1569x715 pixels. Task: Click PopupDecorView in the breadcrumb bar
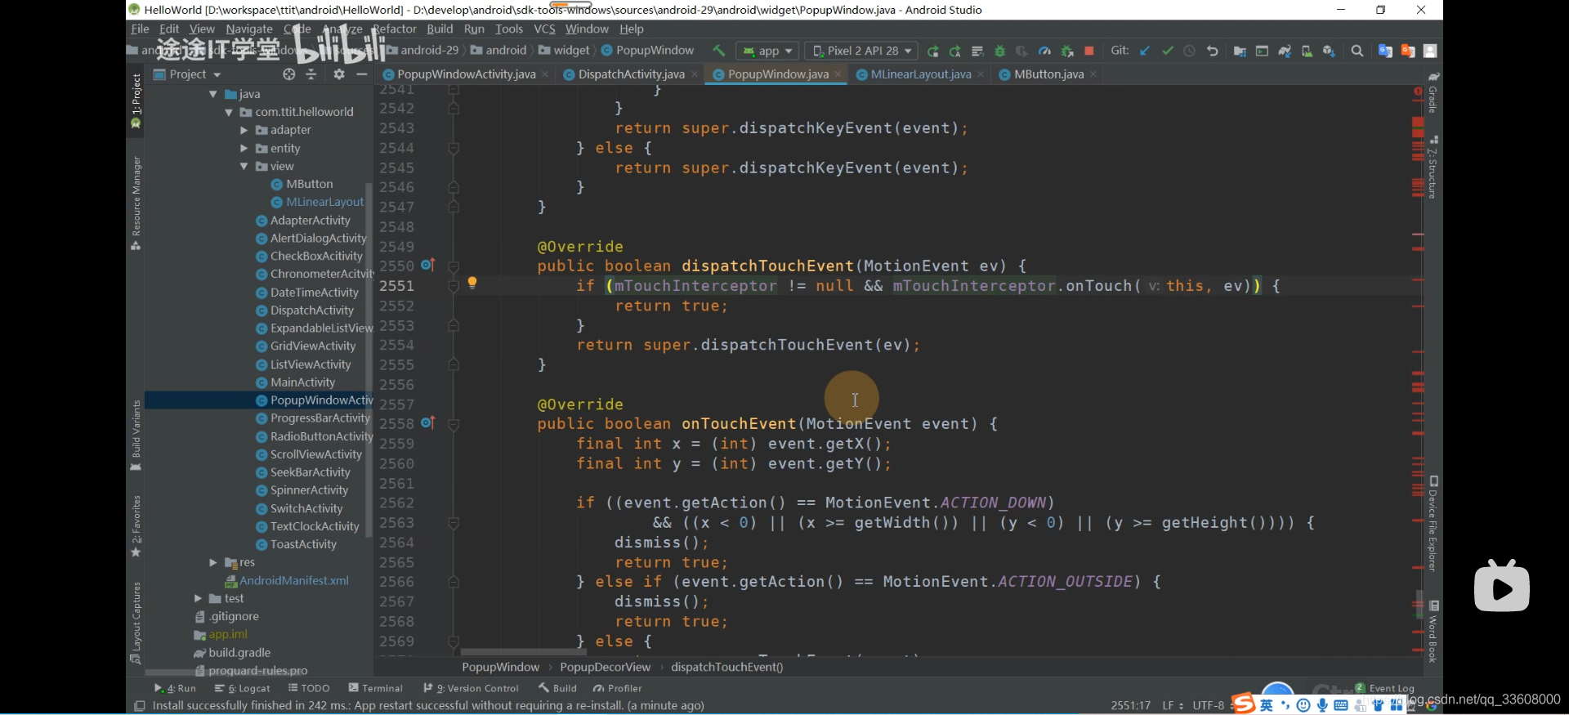coord(605,667)
